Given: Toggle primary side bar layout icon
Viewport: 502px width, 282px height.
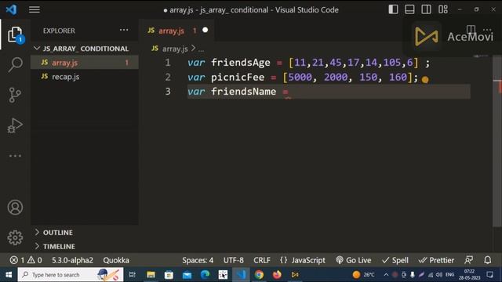Looking at the screenshot, I should (393, 9).
